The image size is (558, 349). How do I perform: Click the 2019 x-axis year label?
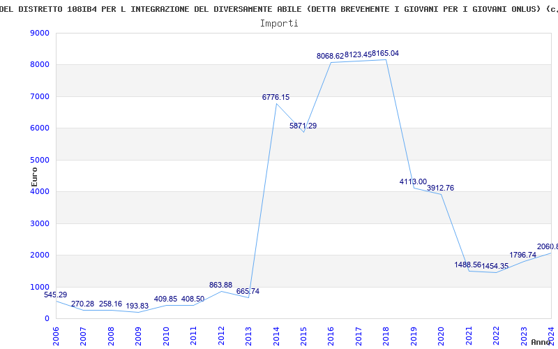(x=414, y=336)
